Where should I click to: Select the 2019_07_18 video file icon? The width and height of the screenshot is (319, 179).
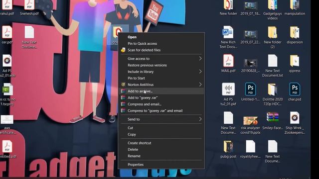[x=250, y=6]
